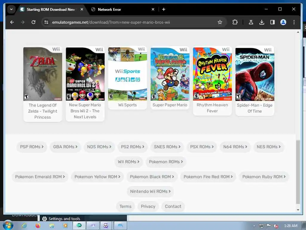Click the Rhythm Heaven Fever title

tap(212, 108)
